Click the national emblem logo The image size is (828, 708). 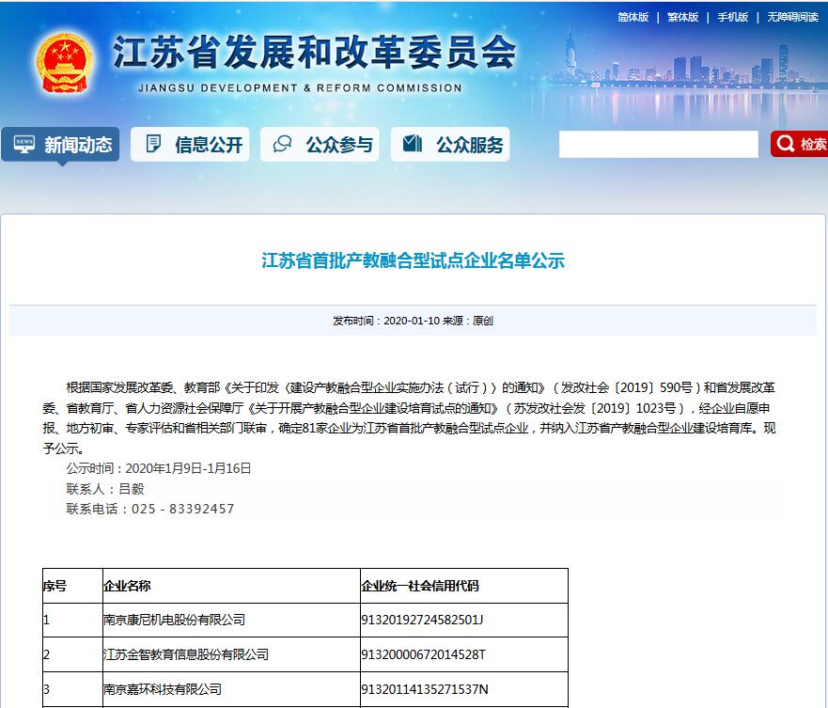[x=65, y=63]
